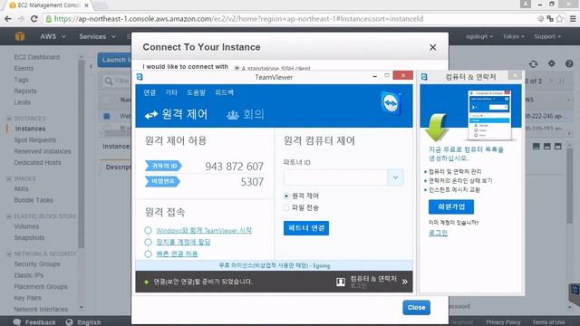The height and width of the screenshot is (326, 580).
Task: Expand contacts panel with double chevron
Action: (x=405, y=282)
